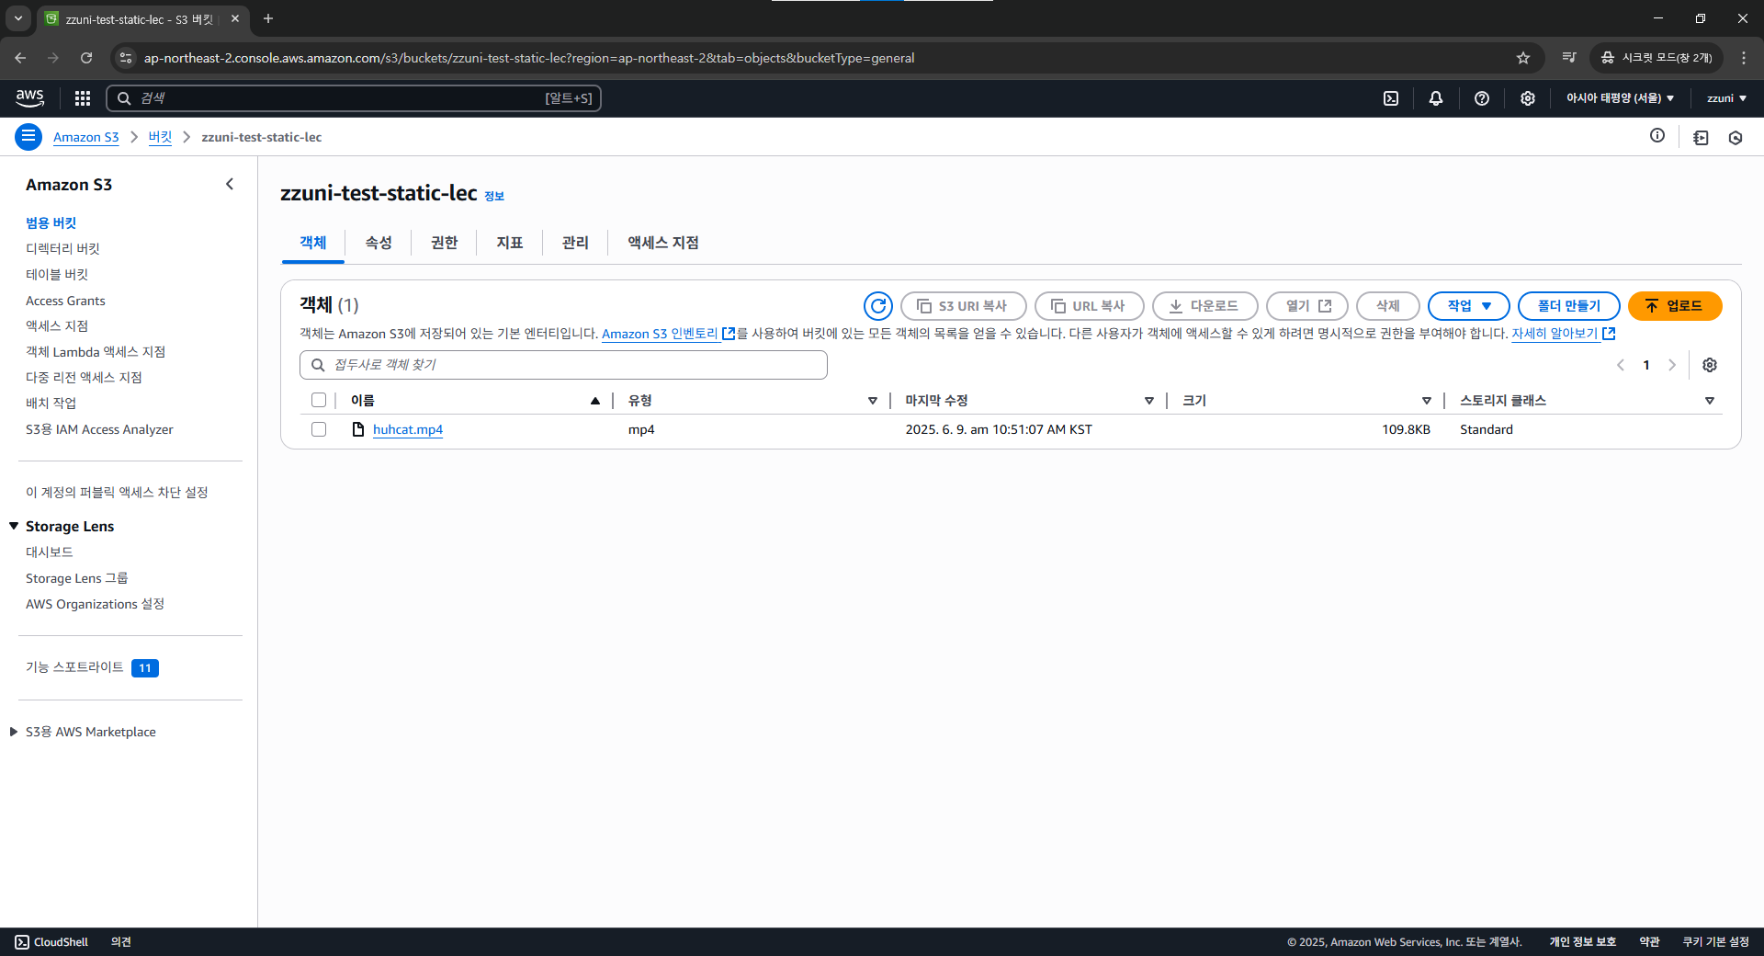Click the AWS 검색 search box

[354, 98]
